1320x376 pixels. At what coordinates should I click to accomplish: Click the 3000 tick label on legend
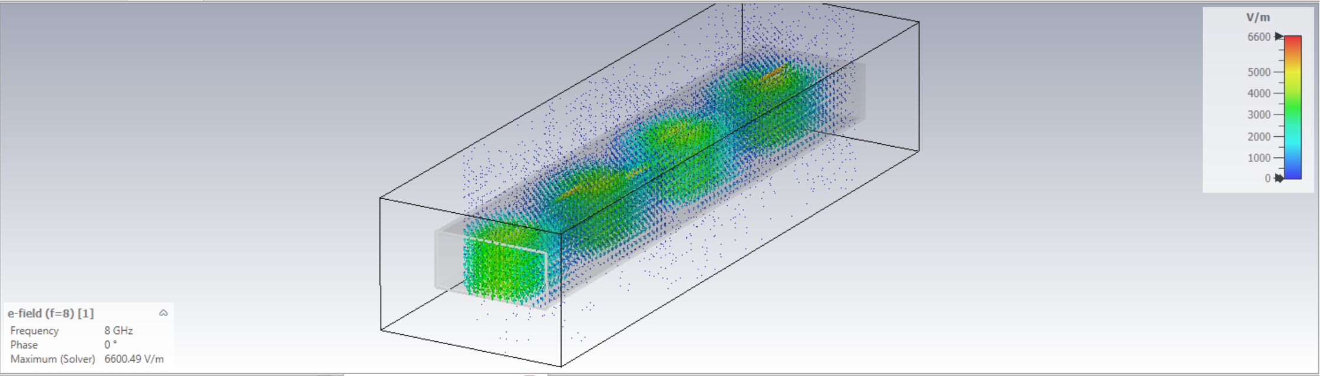1259,115
